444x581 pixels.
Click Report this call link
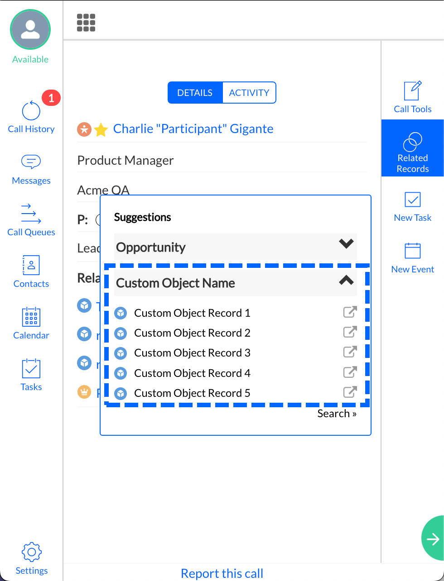point(222,573)
